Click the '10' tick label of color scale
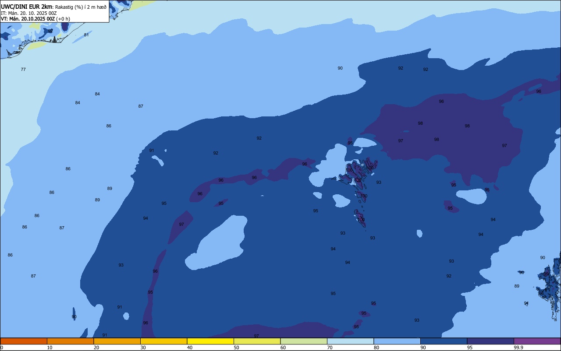Screen dimensions: 561x351 point(50,347)
